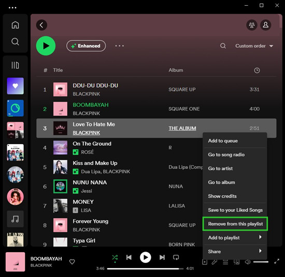The image size is (285, 277).
Task: Click player bar play button
Action: click(x=146, y=257)
